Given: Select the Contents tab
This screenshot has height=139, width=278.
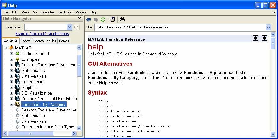Looking at the screenshot, I should (x=10, y=40).
